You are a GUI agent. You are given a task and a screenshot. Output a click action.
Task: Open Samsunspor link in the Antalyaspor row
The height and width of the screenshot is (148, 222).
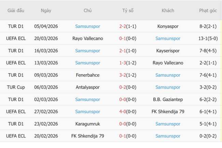click(x=168, y=88)
